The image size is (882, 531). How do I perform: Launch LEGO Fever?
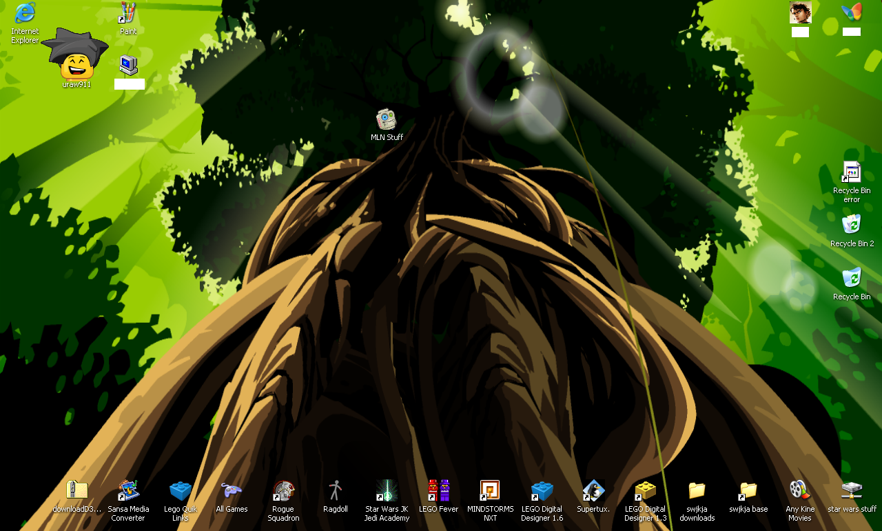(438, 490)
